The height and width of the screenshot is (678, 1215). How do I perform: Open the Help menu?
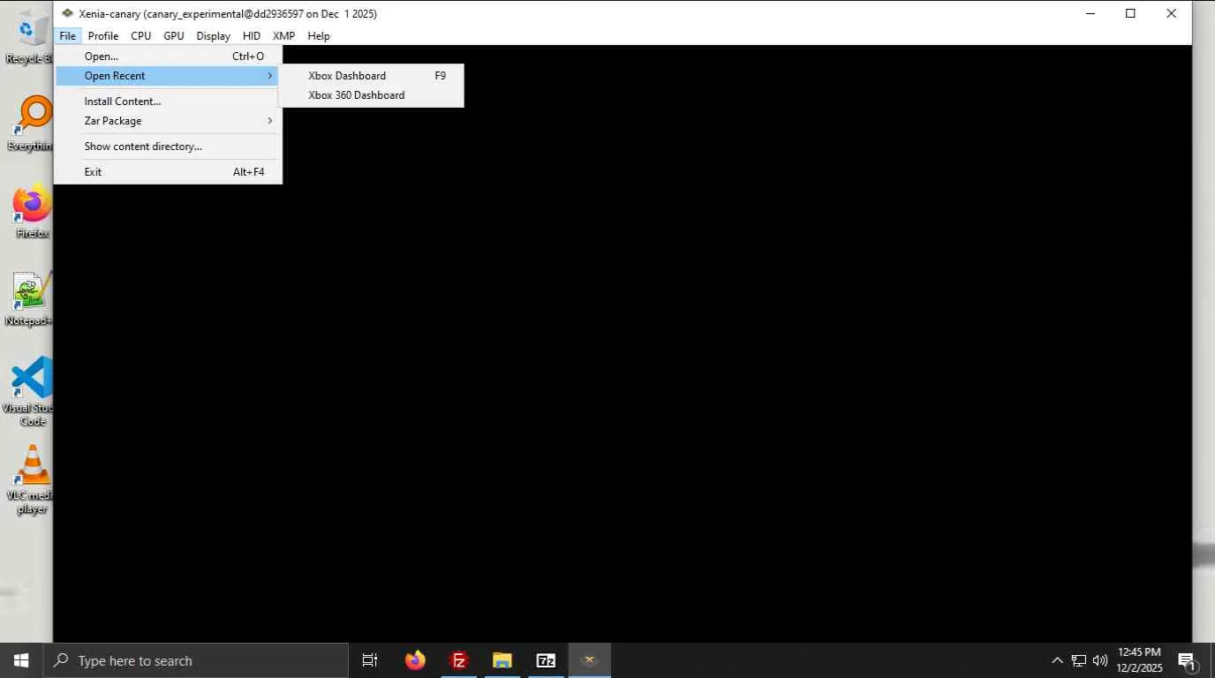[319, 36]
